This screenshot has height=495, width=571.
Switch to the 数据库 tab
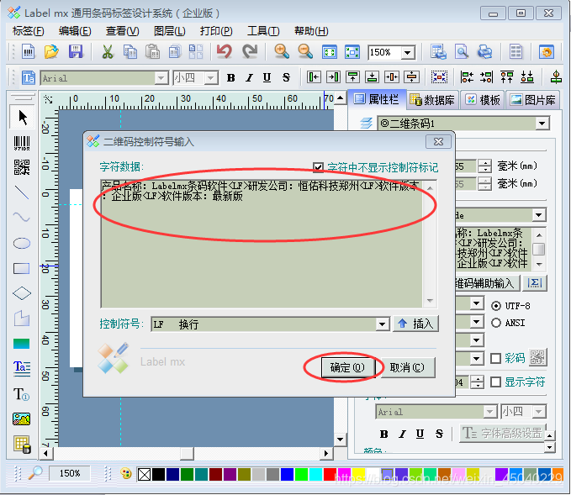point(432,100)
